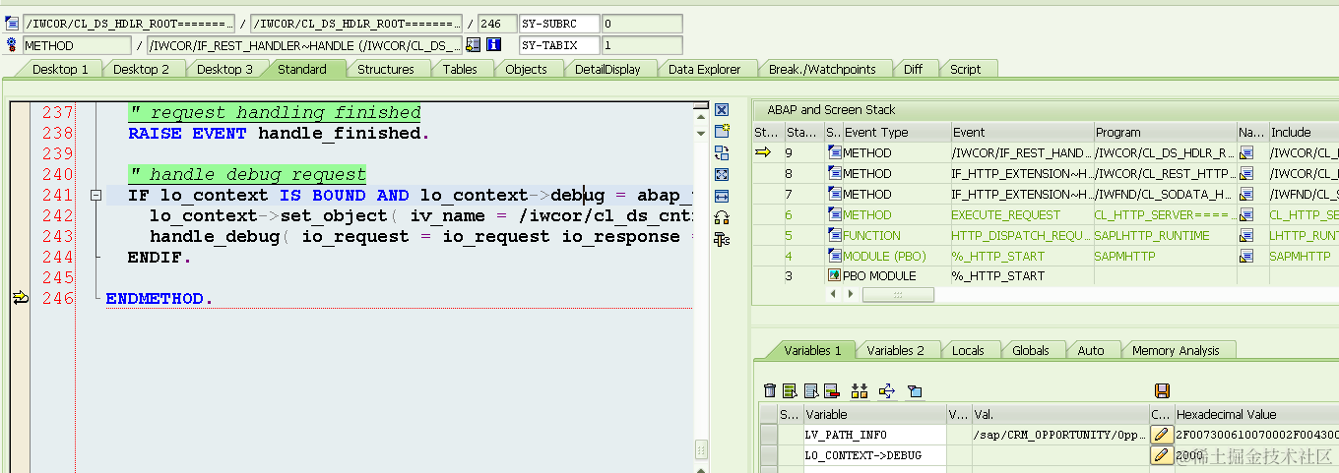Click the Program column header in the stack

[x=1165, y=132]
